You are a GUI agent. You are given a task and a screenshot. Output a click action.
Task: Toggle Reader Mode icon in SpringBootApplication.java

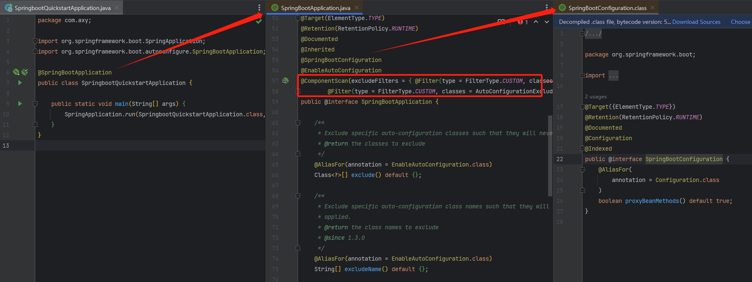coord(501,22)
